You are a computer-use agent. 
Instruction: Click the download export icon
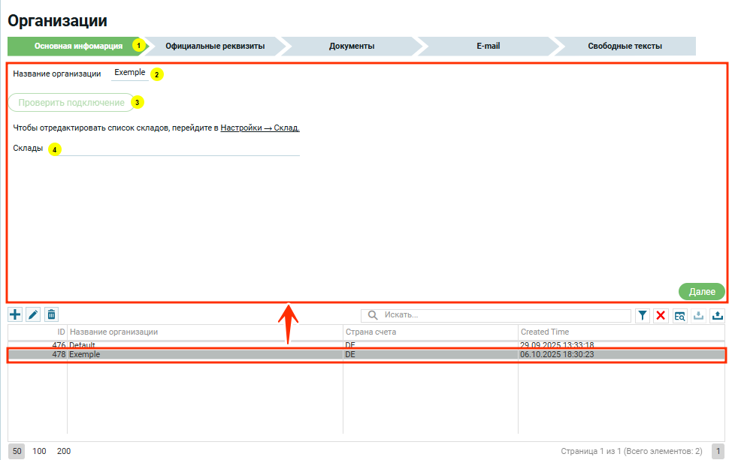point(699,316)
